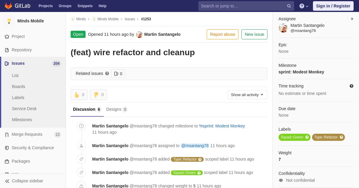Click the Collapse sidebar double-chevron icon

pos(7,181)
